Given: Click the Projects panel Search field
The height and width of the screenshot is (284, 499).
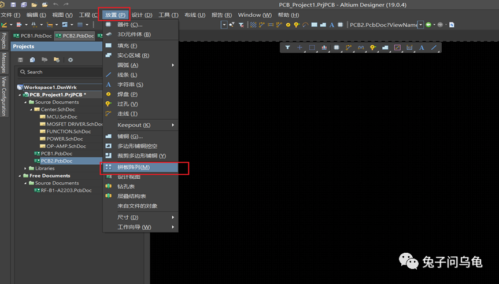Looking at the screenshot, I should pos(61,72).
